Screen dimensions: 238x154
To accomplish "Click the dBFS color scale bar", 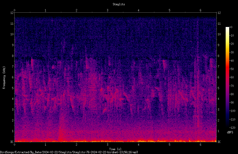I will [x=227, y=77].
